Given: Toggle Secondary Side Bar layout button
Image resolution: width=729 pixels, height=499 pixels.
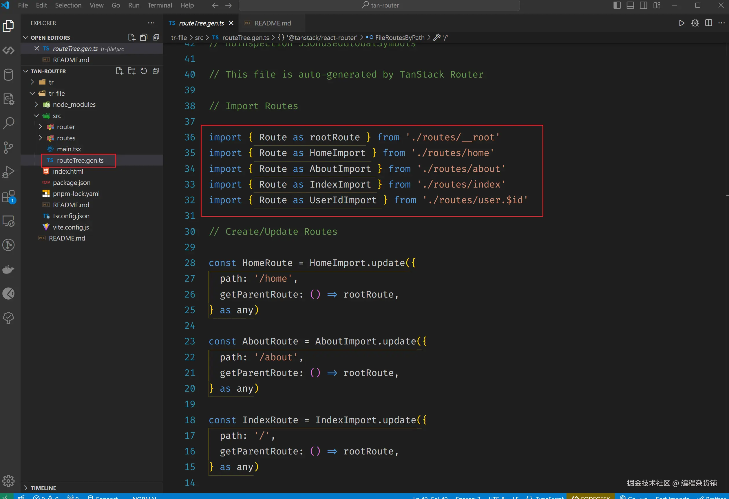Looking at the screenshot, I should pos(643,5).
